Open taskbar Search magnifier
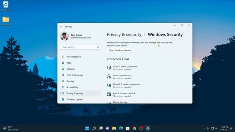The height and width of the screenshot is (132, 235). tap(94, 128)
